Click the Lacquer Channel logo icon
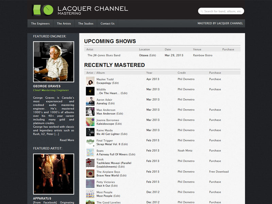 pos(43,10)
